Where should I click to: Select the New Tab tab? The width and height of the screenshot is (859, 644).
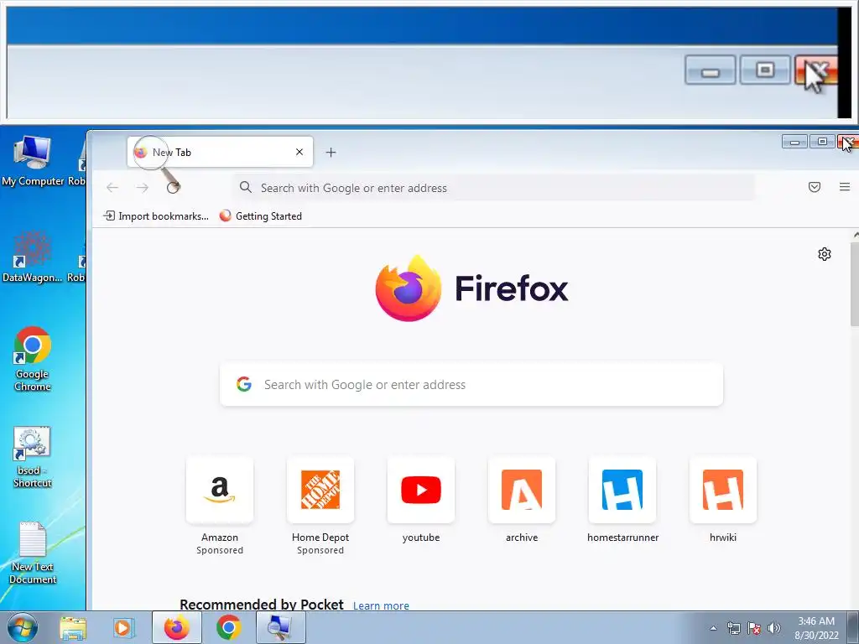pos(220,152)
